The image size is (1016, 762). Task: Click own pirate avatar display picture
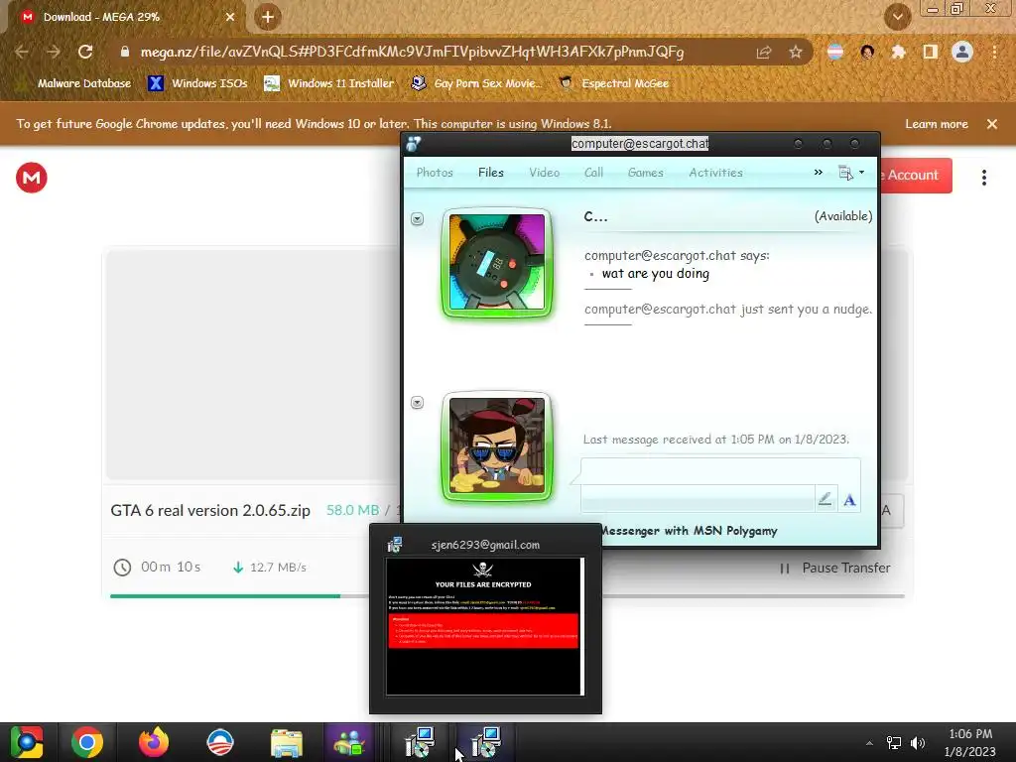(497, 446)
